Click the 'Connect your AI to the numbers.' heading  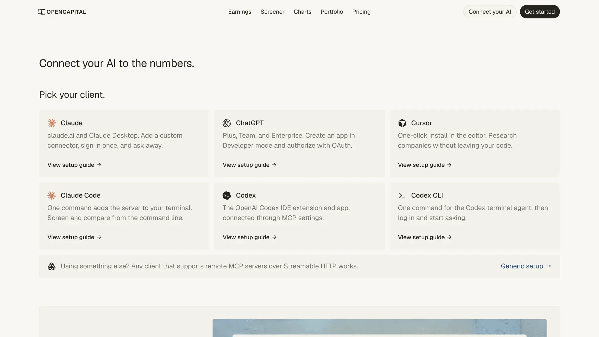click(x=117, y=63)
